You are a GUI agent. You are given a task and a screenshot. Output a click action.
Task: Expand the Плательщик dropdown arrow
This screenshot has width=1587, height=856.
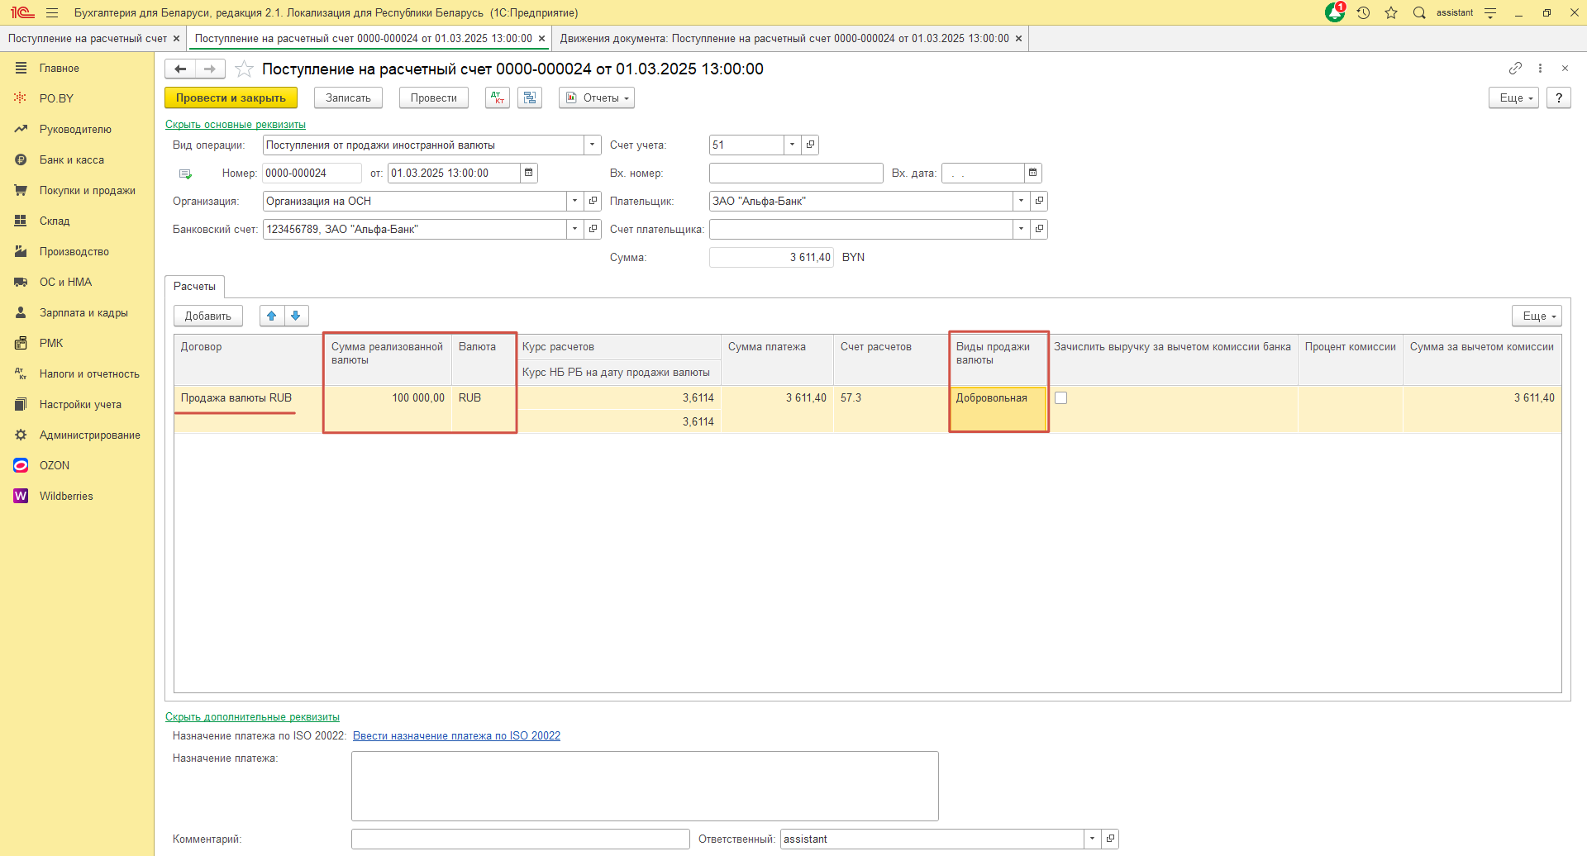coord(1022,201)
